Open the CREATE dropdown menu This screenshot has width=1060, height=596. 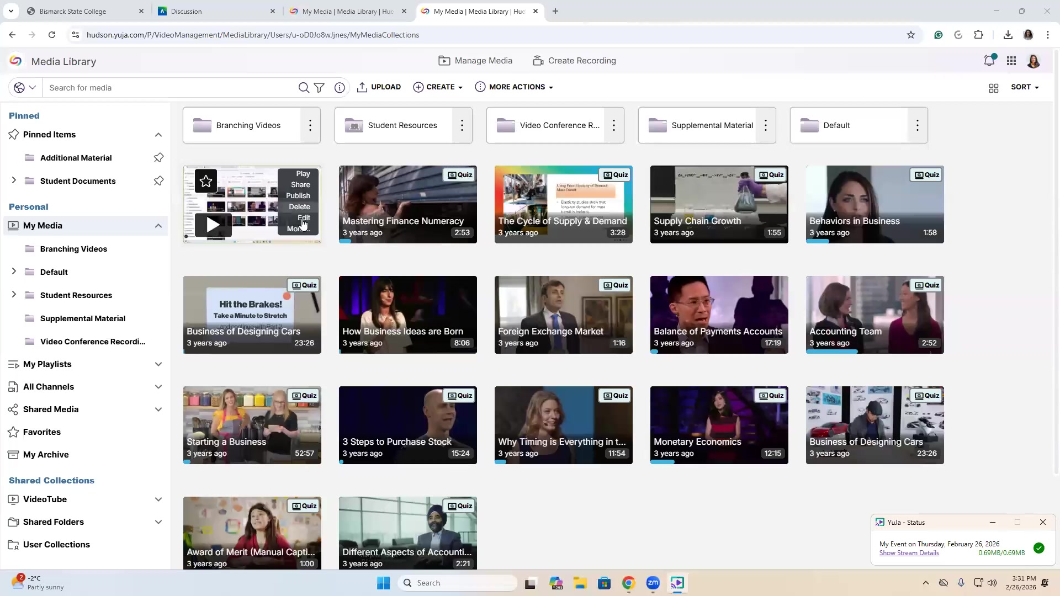(x=438, y=87)
